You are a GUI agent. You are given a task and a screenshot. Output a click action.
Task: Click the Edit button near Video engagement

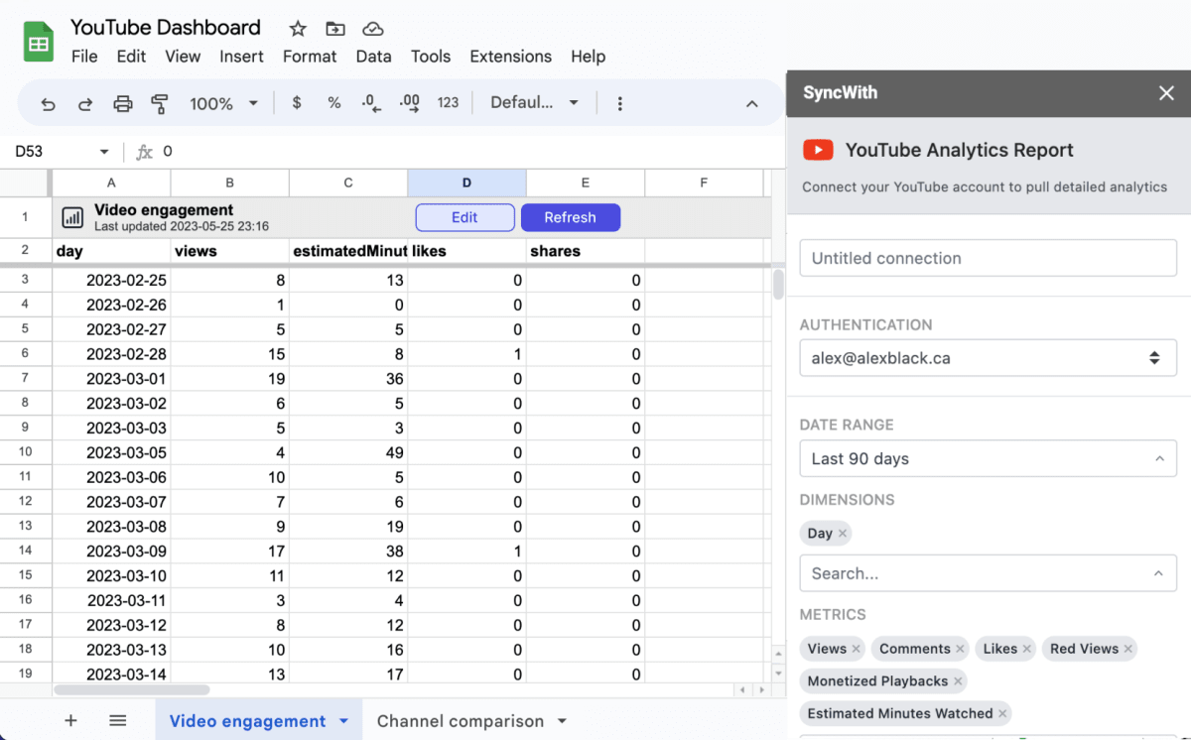point(464,217)
